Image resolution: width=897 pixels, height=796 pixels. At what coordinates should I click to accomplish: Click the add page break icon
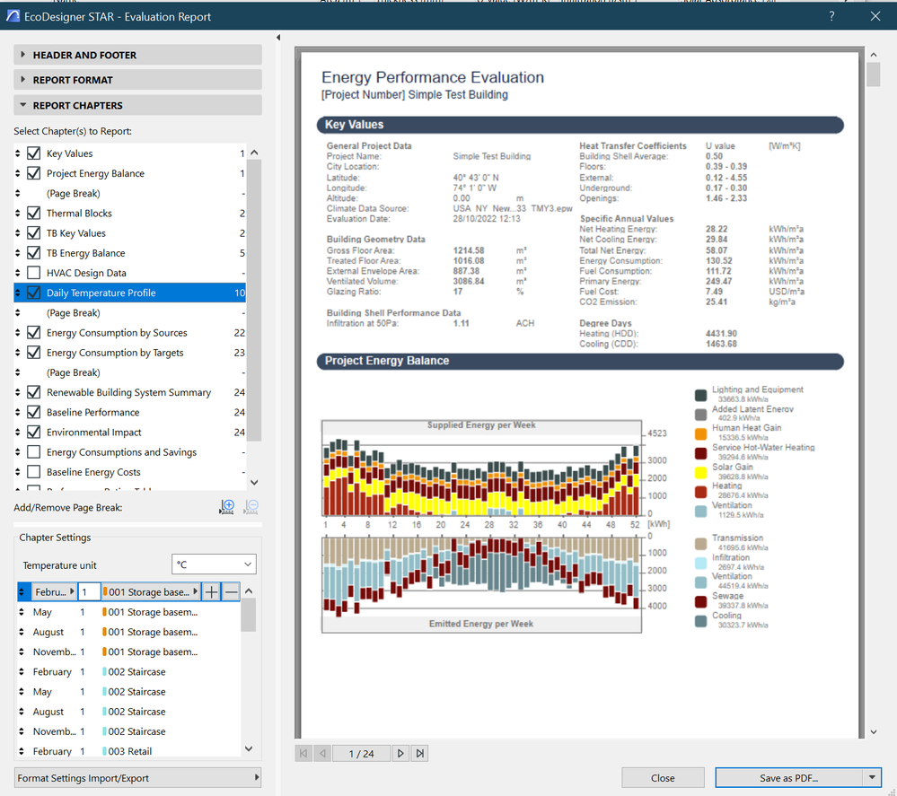coord(226,507)
